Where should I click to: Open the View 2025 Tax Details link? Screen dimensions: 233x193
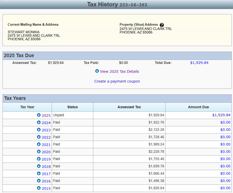click(x=119, y=71)
